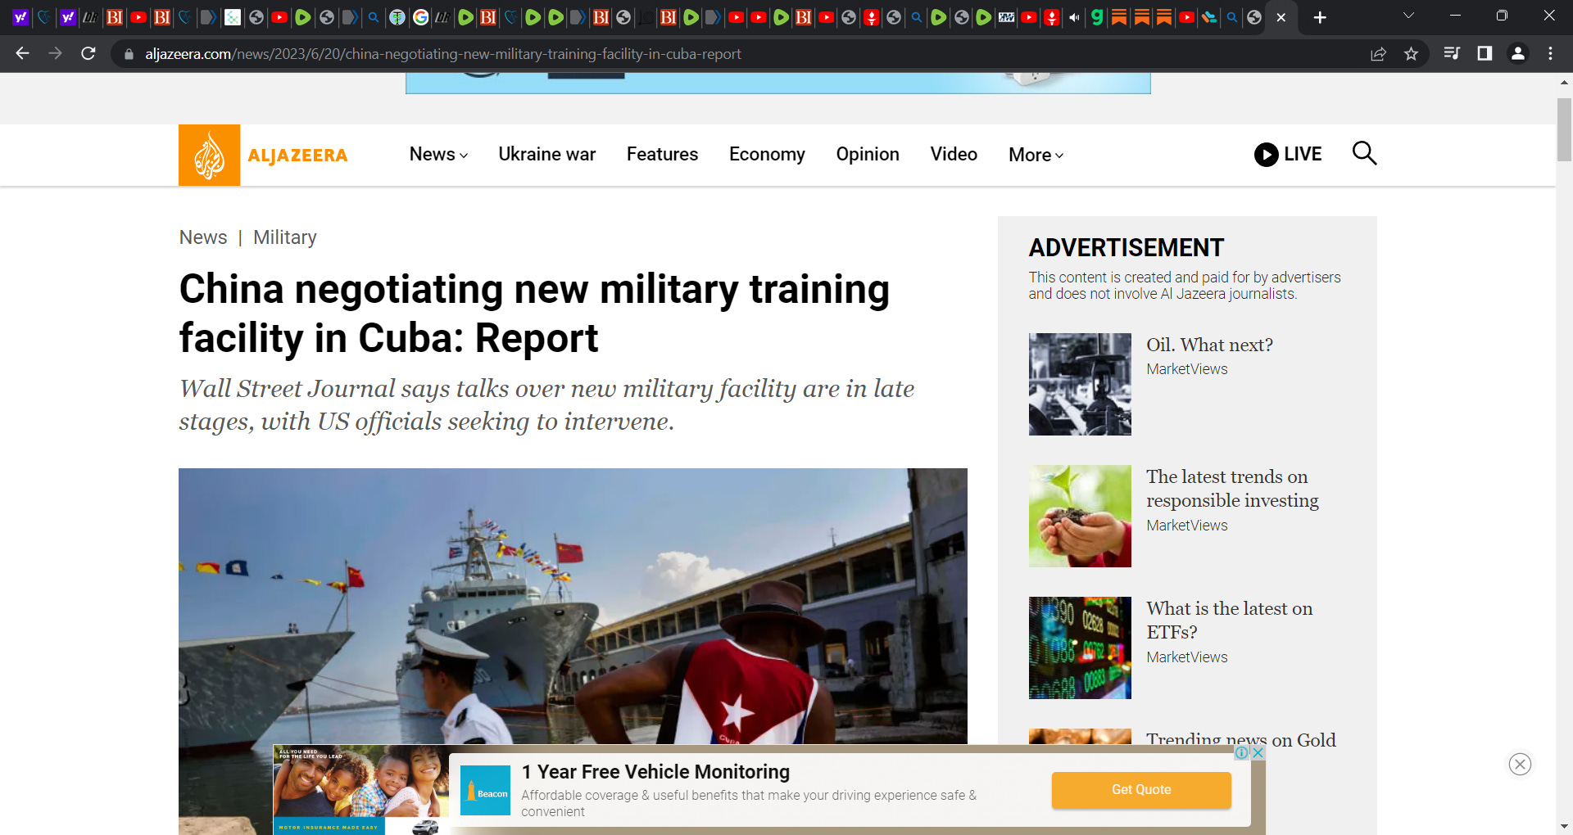Open the media controls icon in the toolbar
The height and width of the screenshot is (835, 1573).
(x=1452, y=53)
